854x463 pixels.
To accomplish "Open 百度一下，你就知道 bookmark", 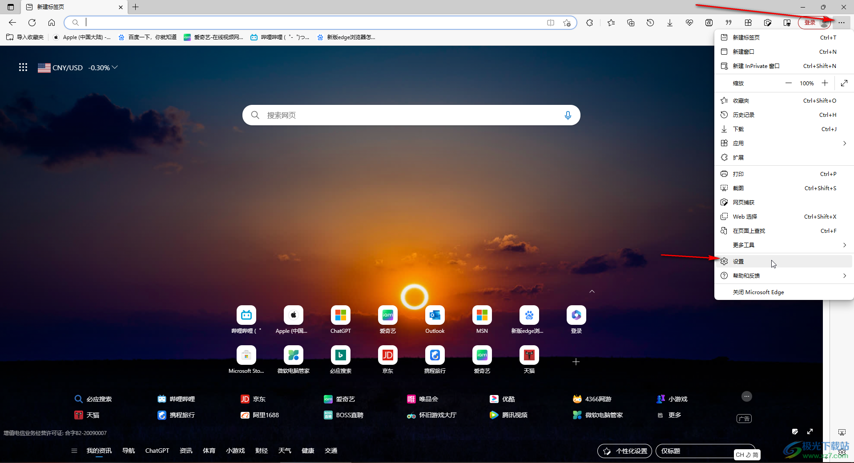I will pos(147,37).
